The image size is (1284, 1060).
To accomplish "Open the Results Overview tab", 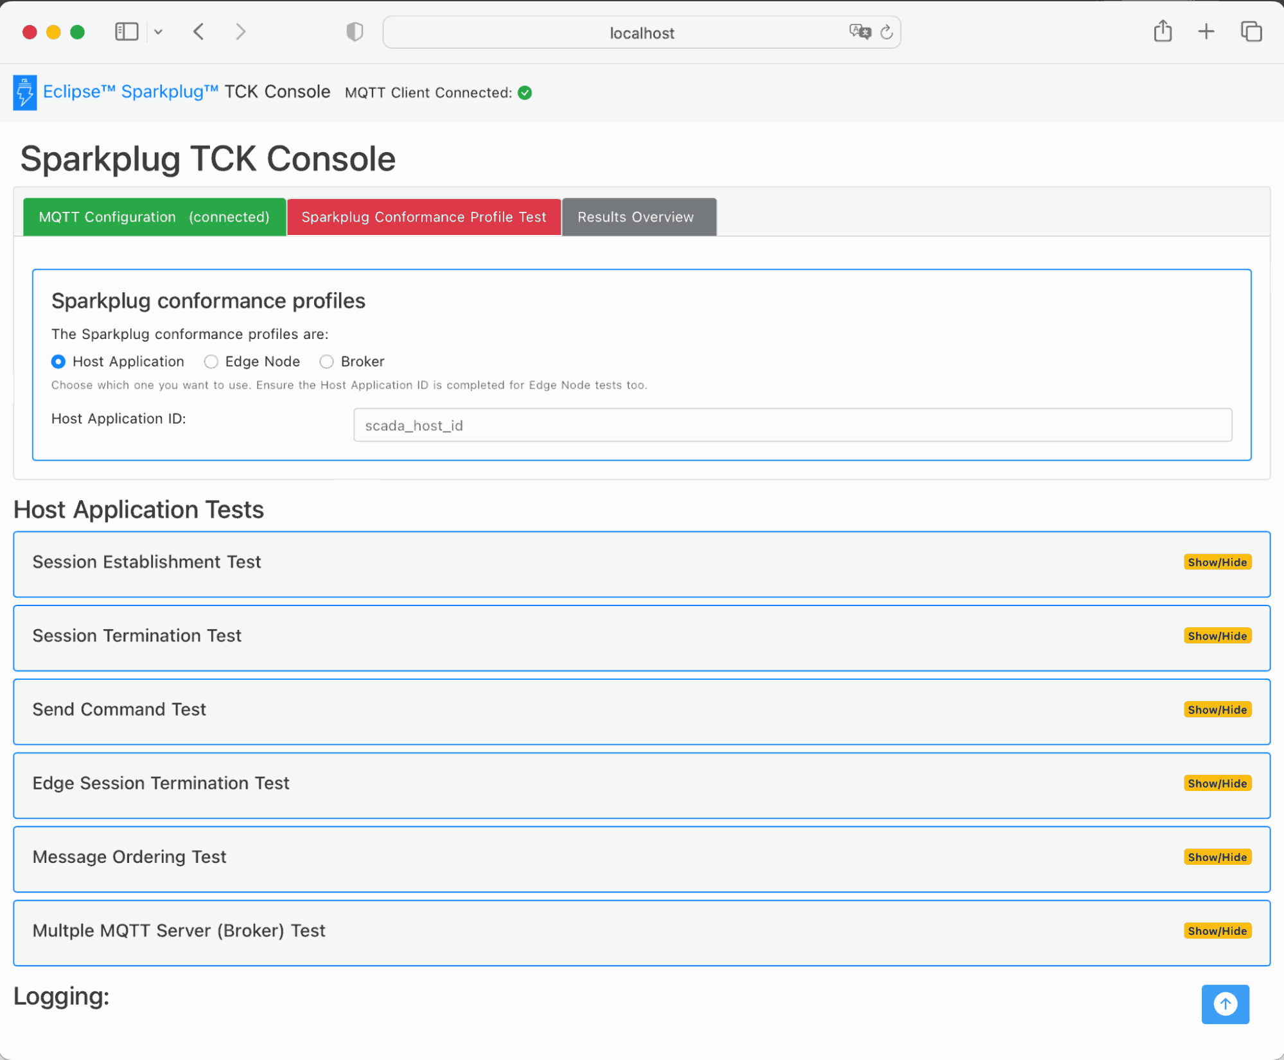I will 639,217.
